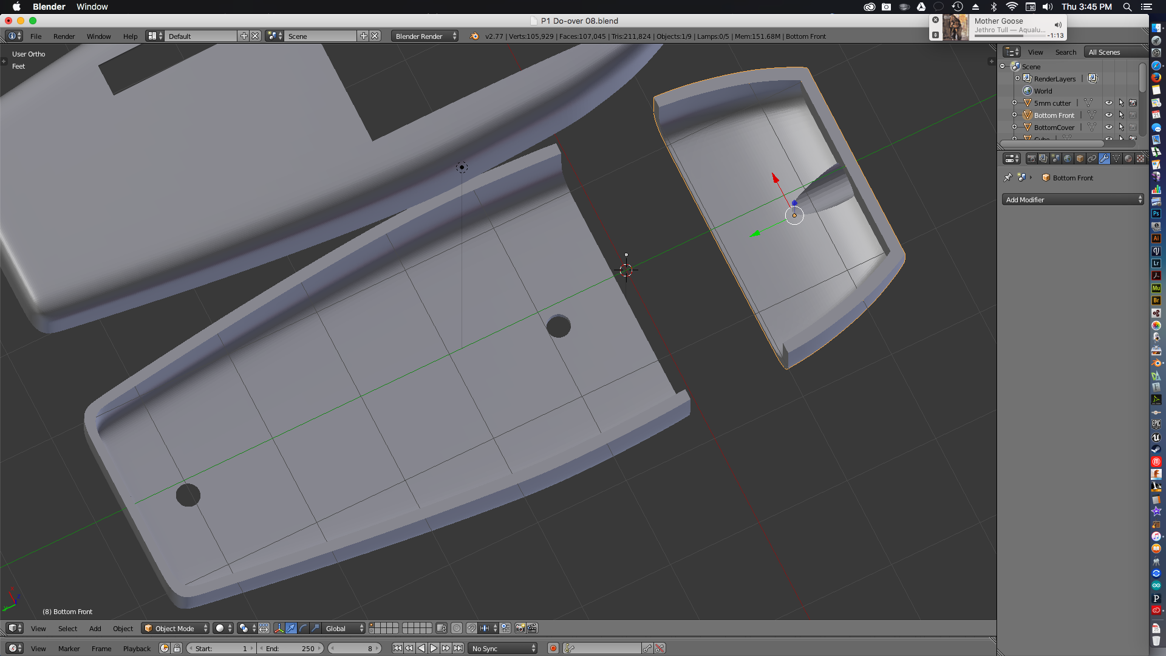Open the Mesh Data properties tab (triangle icon)
The height and width of the screenshot is (656, 1166).
tap(1116, 159)
